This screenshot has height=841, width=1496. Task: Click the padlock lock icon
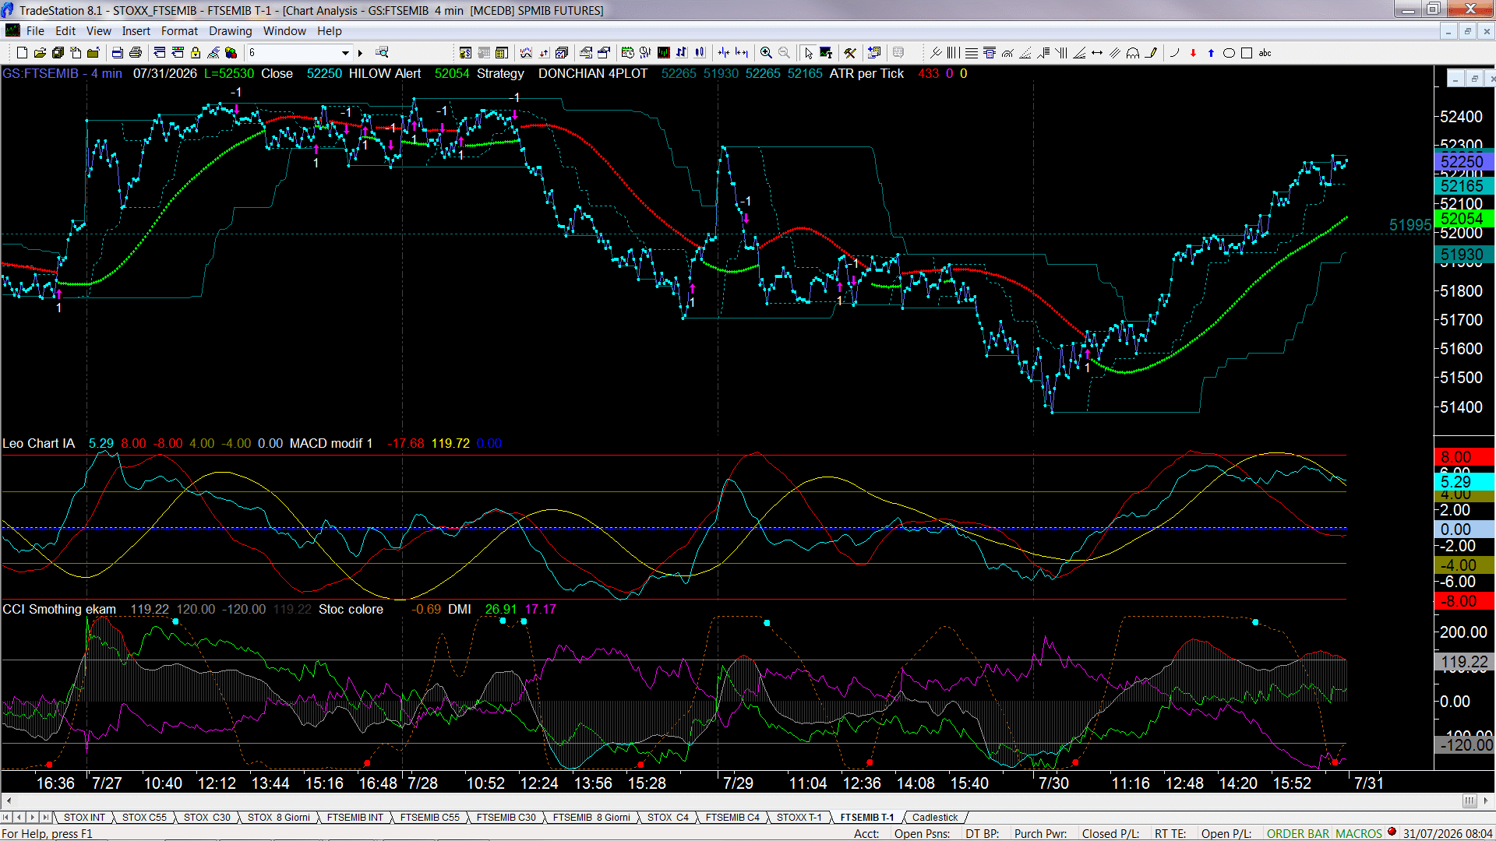[x=196, y=53]
